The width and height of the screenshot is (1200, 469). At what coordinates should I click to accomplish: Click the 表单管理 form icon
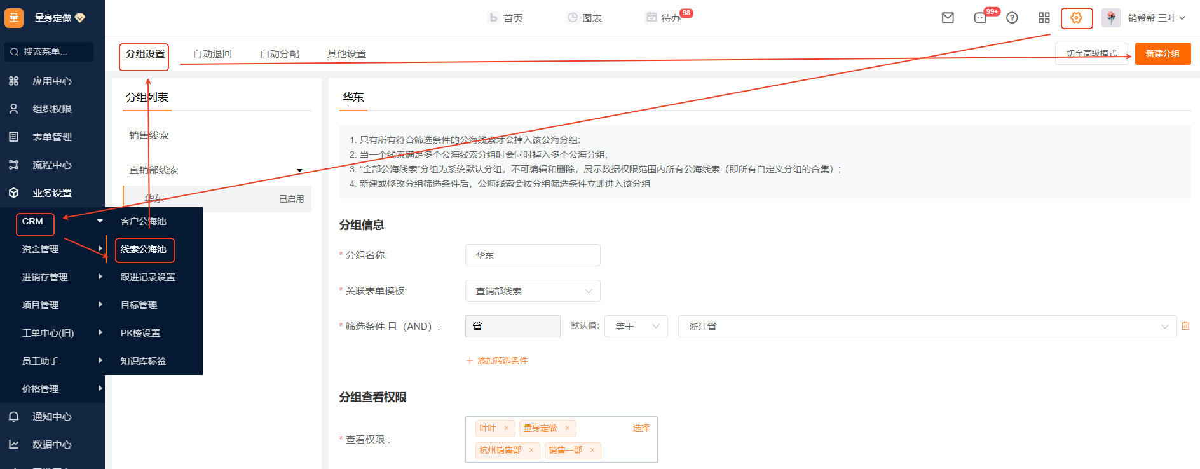[14, 137]
